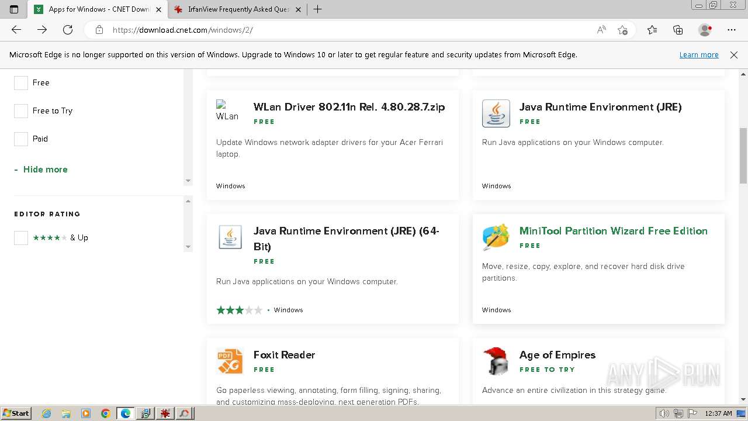Click the EDITOR RATING heading
This screenshot has width=748, height=421.
47,214
